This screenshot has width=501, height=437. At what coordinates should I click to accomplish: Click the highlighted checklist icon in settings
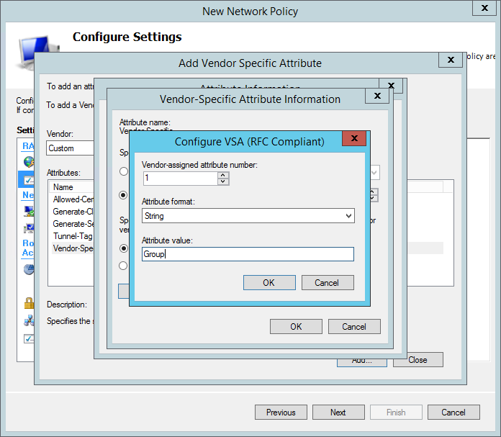coord(29,180)
